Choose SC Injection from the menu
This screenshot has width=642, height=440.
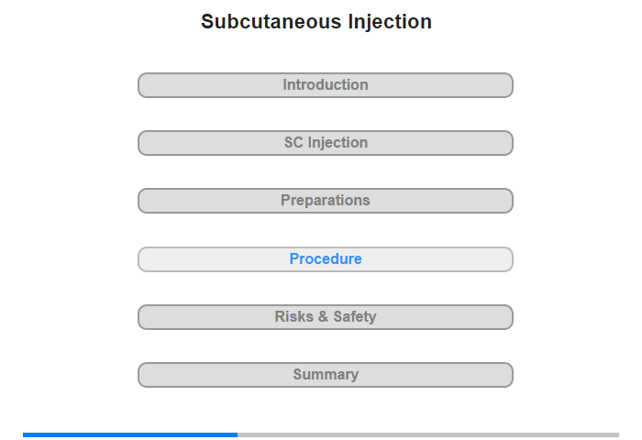click(x=326, y=143)
